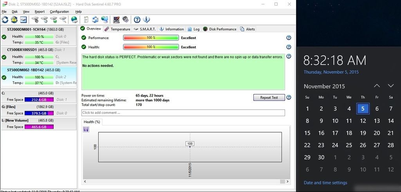Click the blue question mark toolbar icon
This screenshot has width=401, height=192.
click(137, 20)
